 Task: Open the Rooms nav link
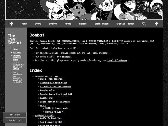(68, 24)
